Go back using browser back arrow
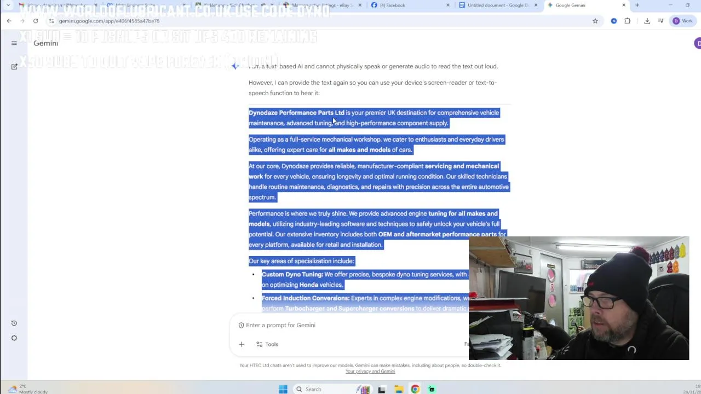This screenshot has height=394, width=701. coord(9,21)
